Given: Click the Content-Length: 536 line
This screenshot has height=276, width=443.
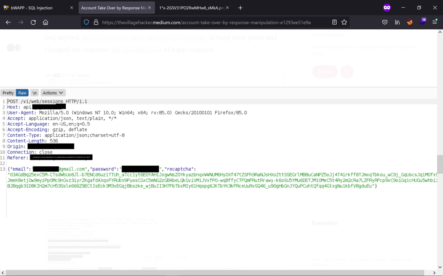Looking at the screenshot, I should coord(32,141).
